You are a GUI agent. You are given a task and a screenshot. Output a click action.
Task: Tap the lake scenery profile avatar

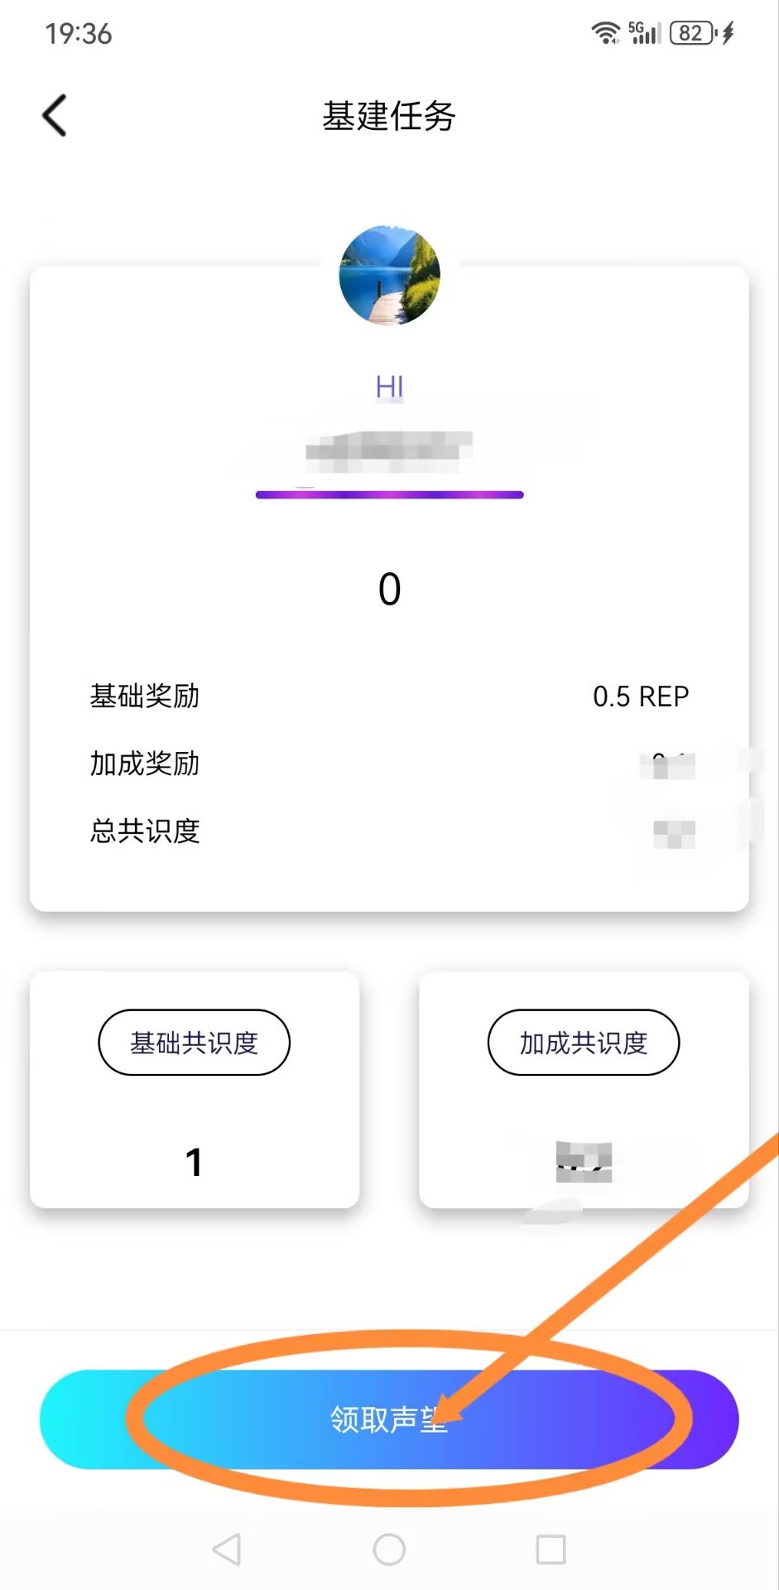pyautogui.click(x=389, y=275)
